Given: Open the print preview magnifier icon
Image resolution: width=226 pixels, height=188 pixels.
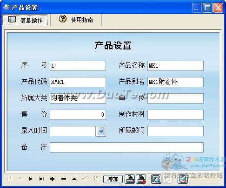Looking at the screenshot, I should (156, 179).
